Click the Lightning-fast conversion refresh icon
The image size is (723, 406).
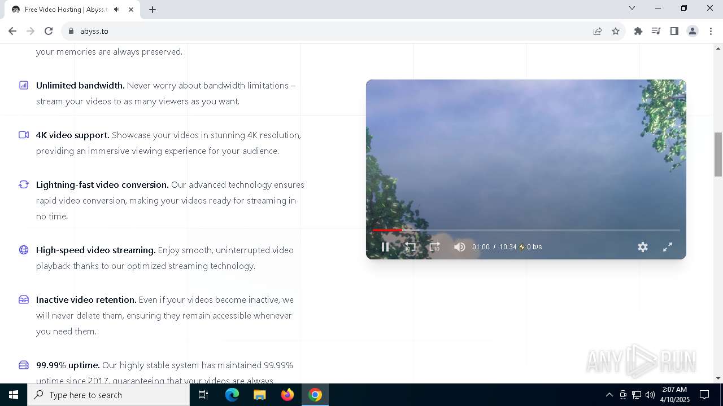point(24,184)
